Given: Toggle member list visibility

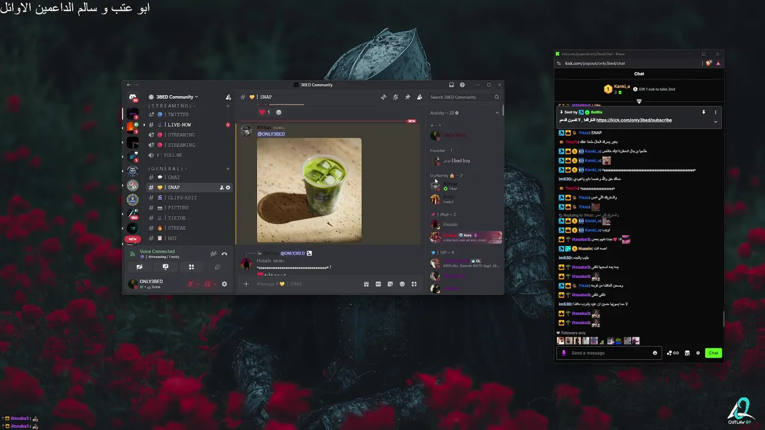Looking at the screenshot, I should 420,97.
